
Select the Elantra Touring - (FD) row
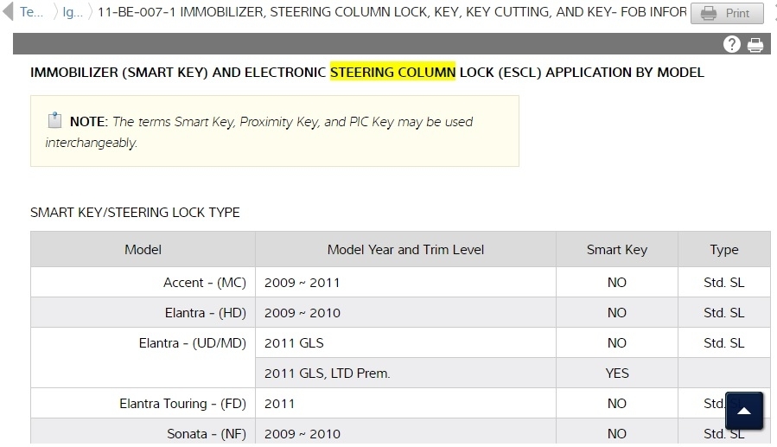click(x=182, y=404)
